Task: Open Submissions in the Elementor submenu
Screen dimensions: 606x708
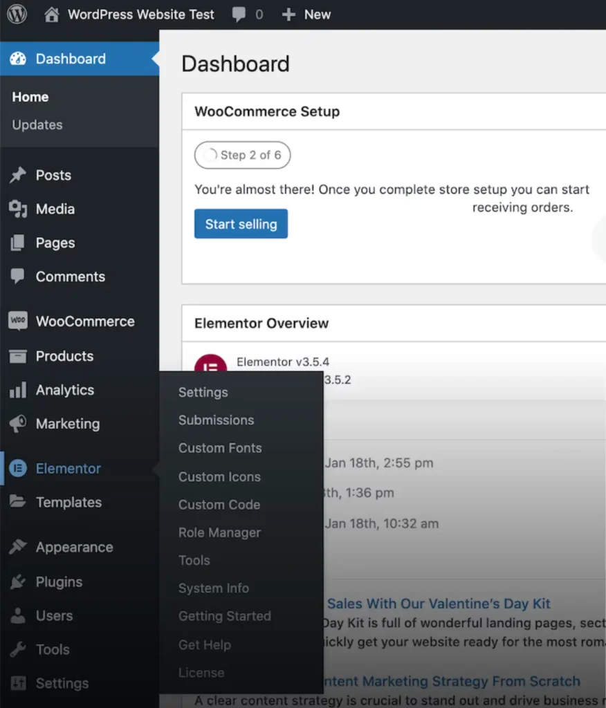Action: coord(216,420)
